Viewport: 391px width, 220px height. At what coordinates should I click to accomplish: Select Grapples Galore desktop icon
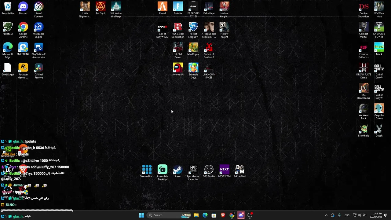379,112
